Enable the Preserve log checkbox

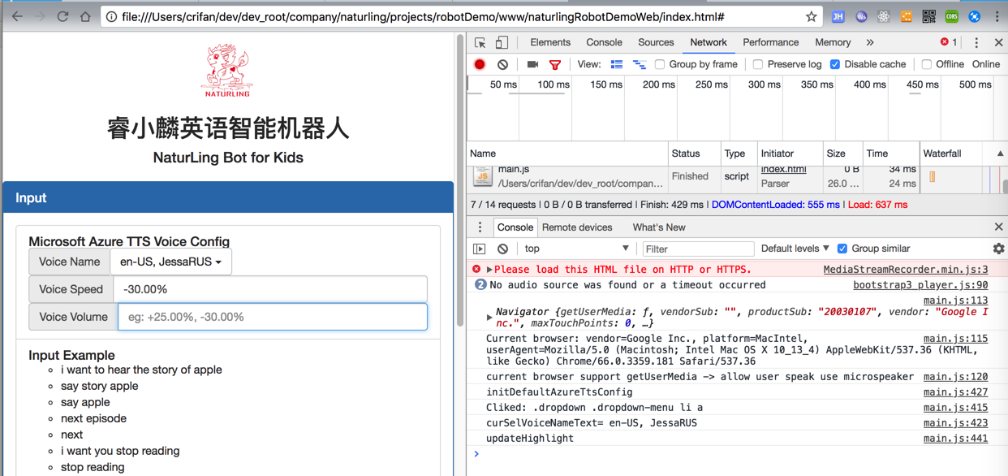(758, 64)
